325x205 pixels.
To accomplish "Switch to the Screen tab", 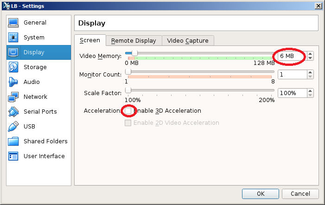I will coord(90,40).
